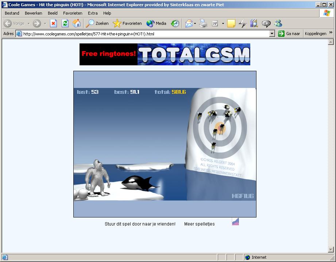336x262 pixels.
Task: Click the 'Adres' address label
Action: click(8, 34)
